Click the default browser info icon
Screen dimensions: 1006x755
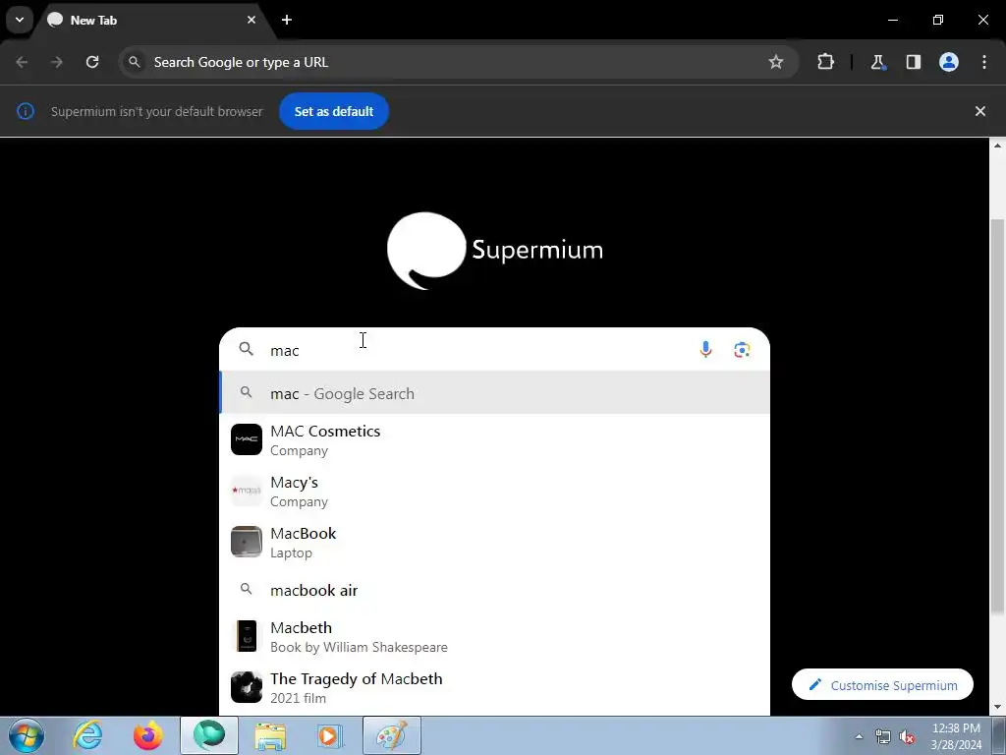point(25,111)
